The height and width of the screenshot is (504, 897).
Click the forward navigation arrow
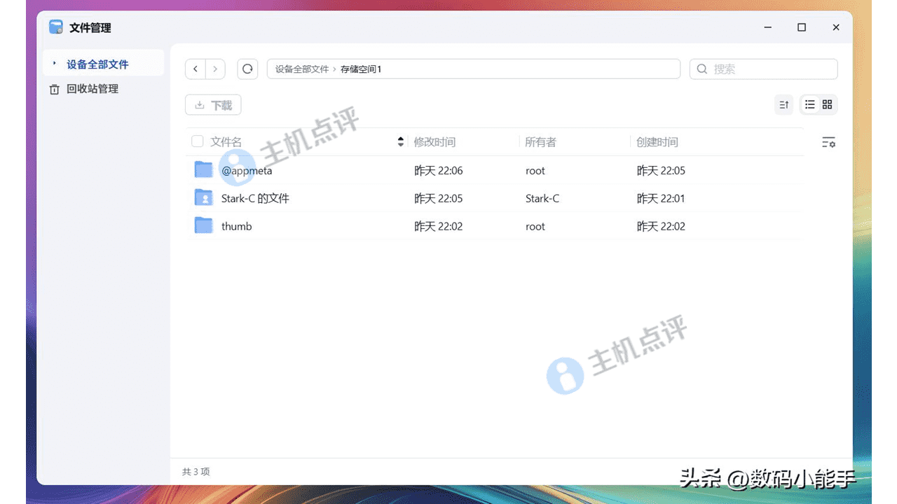pos(215,69)
